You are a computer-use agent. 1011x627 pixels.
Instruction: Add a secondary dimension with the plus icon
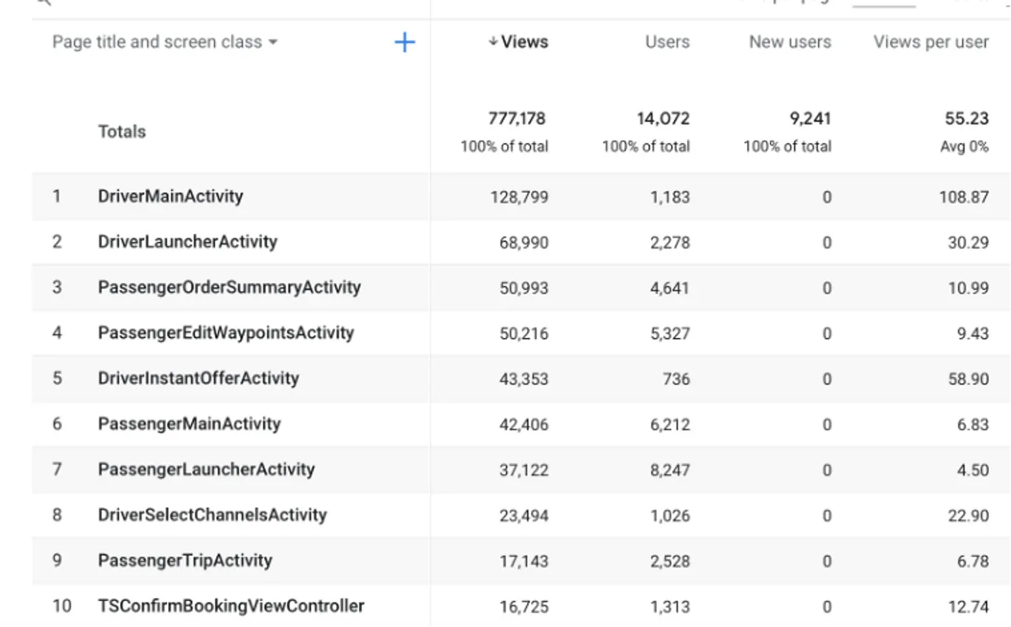404,42
